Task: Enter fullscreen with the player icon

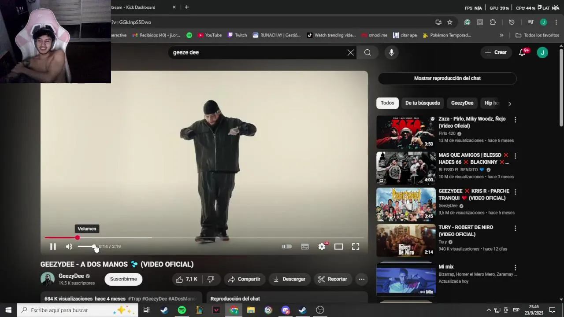Action: pos(356,247)
